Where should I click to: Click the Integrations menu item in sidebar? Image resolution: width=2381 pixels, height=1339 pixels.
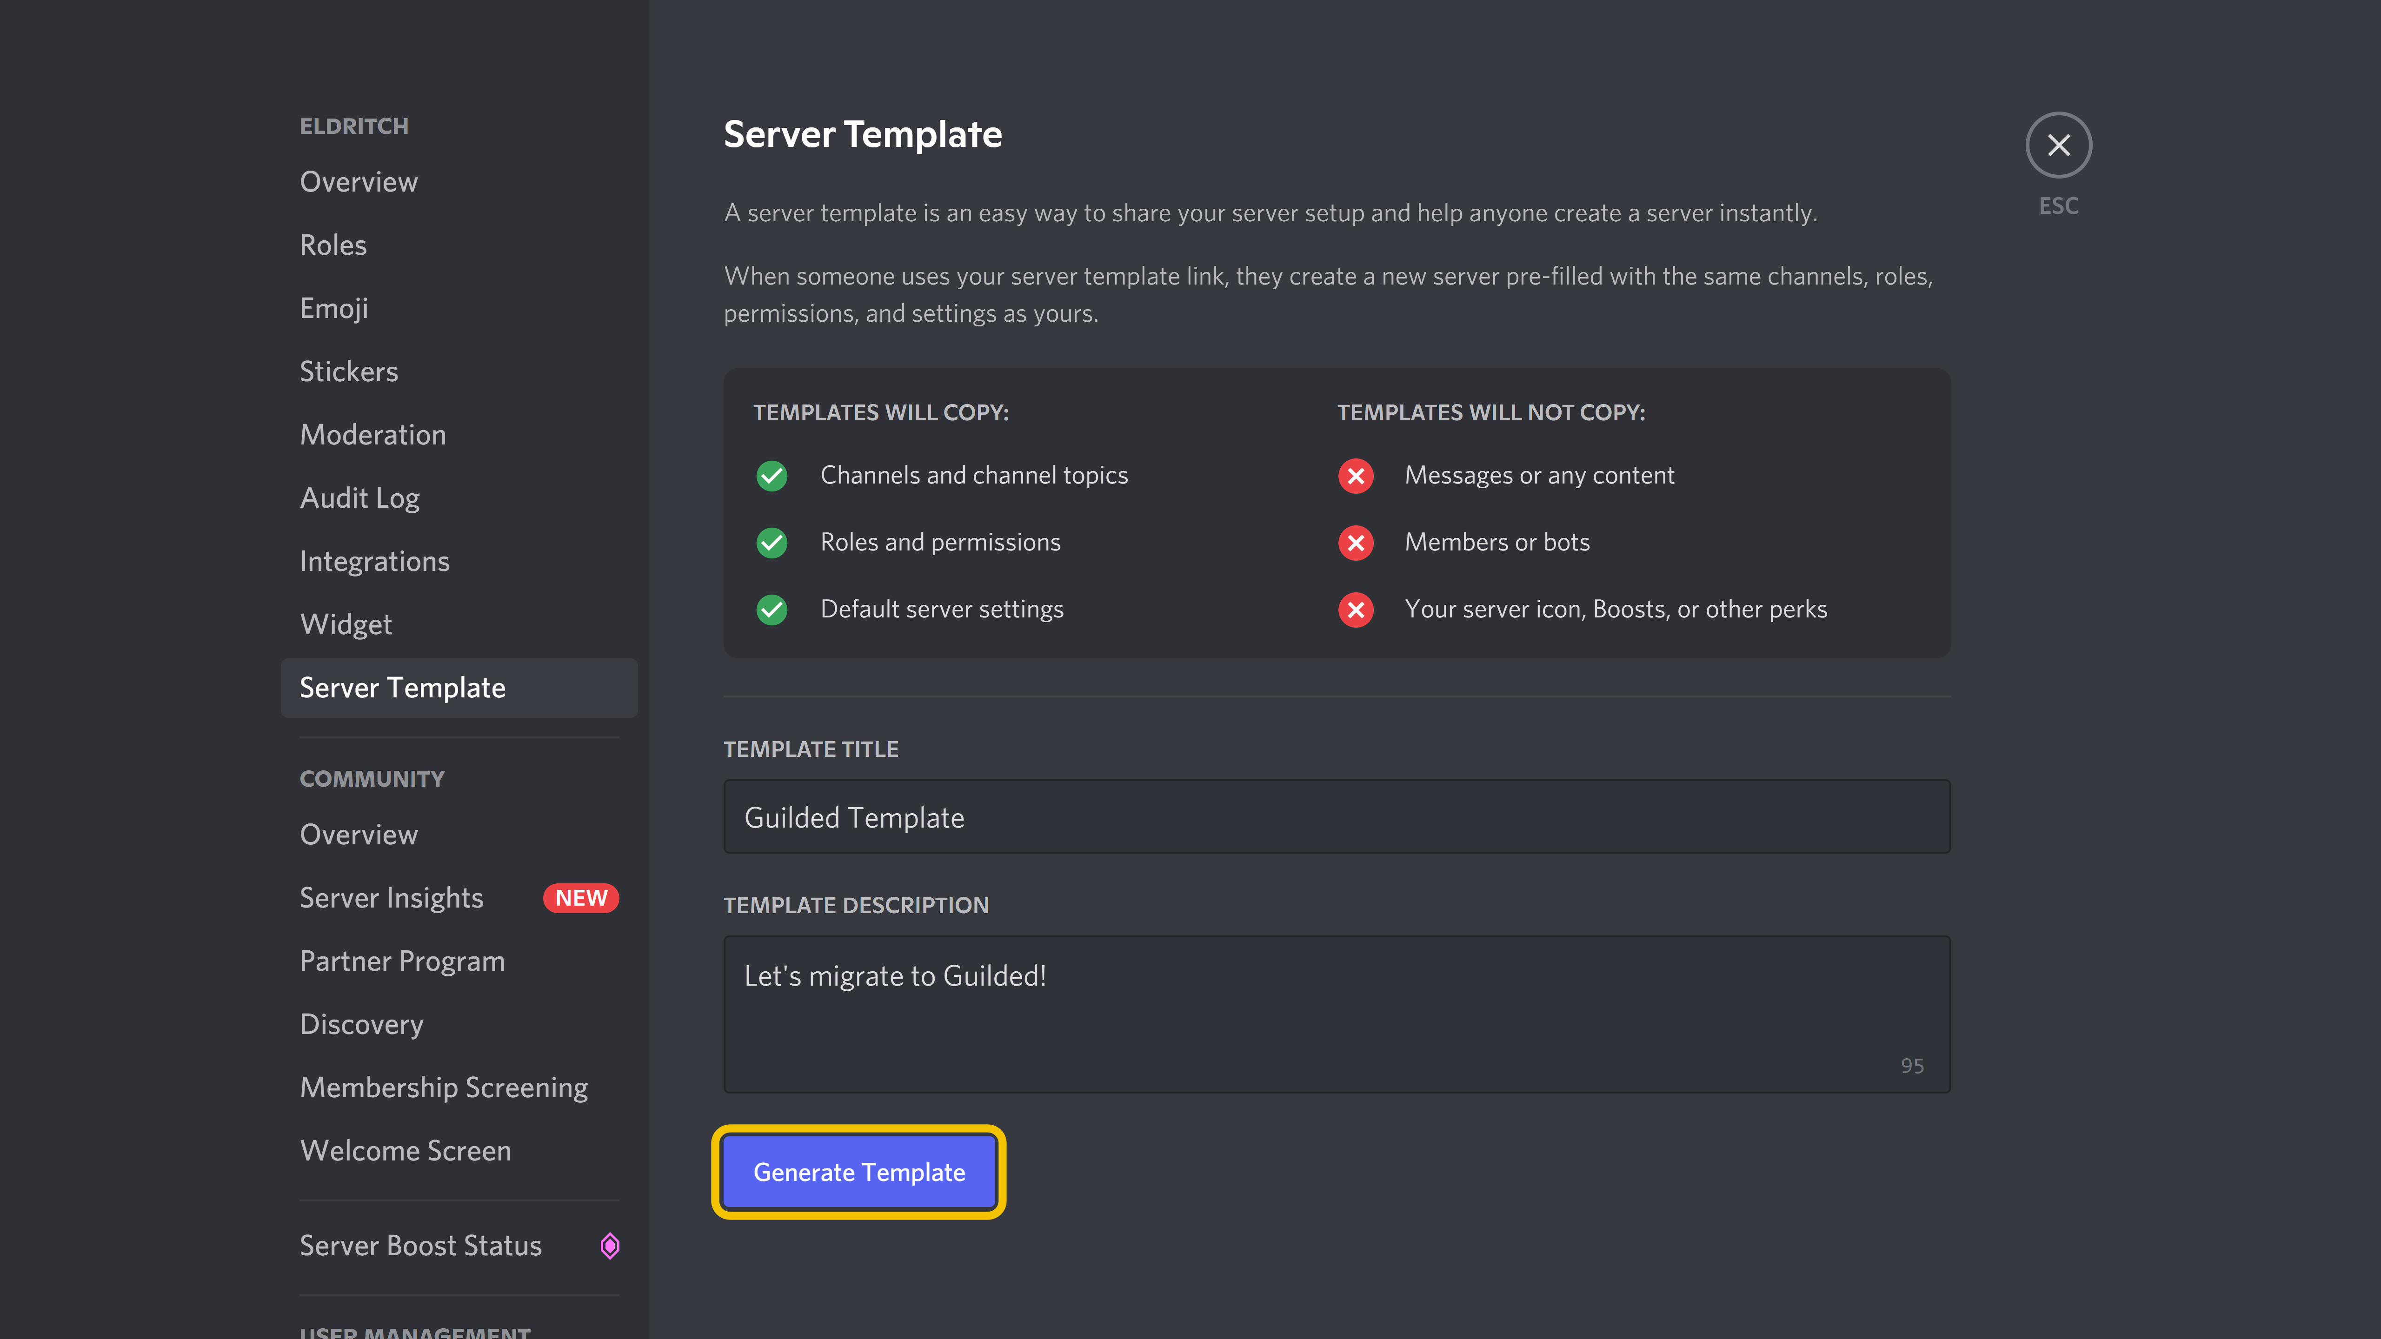(374, 561)
